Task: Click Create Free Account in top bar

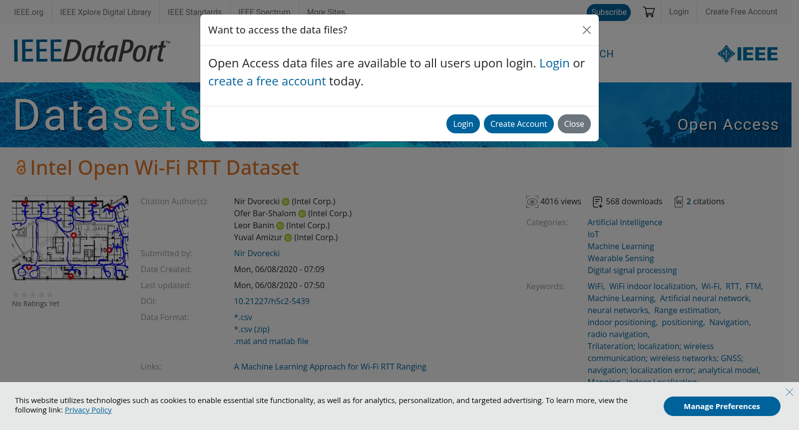Action: click(x=741, y=12)
